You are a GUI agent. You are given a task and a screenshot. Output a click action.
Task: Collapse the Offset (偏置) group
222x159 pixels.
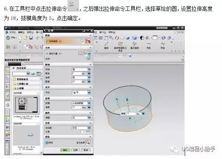90,113
